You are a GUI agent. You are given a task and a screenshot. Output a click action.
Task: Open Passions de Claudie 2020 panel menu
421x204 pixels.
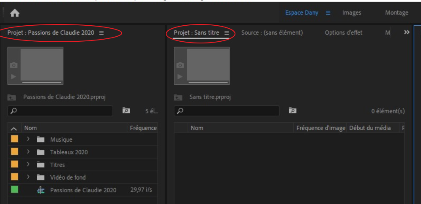tap(101, 32)
